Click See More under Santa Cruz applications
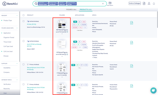This screenshot has height=95, width=158. coord(80,30)
